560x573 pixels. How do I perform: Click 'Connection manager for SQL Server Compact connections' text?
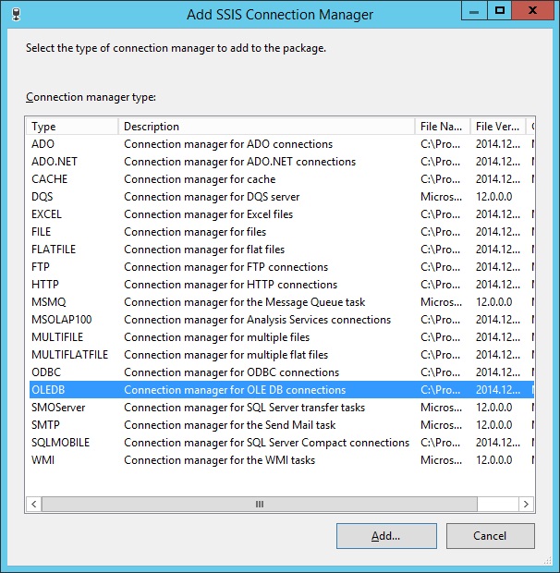tap(267, 442)
